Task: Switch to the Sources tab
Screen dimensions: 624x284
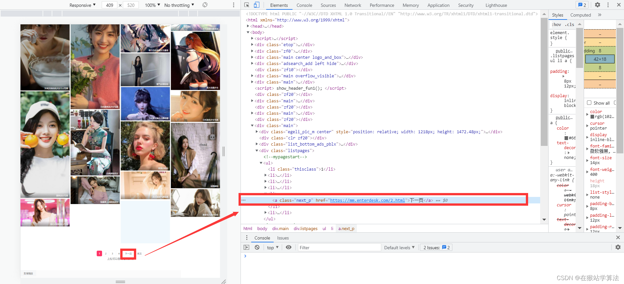Action: click(x=328, y=5)
